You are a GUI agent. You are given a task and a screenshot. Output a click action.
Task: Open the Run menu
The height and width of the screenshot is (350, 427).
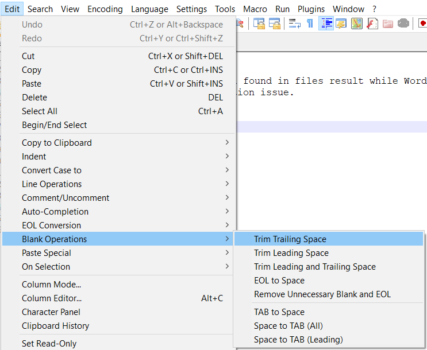point(282,9)
